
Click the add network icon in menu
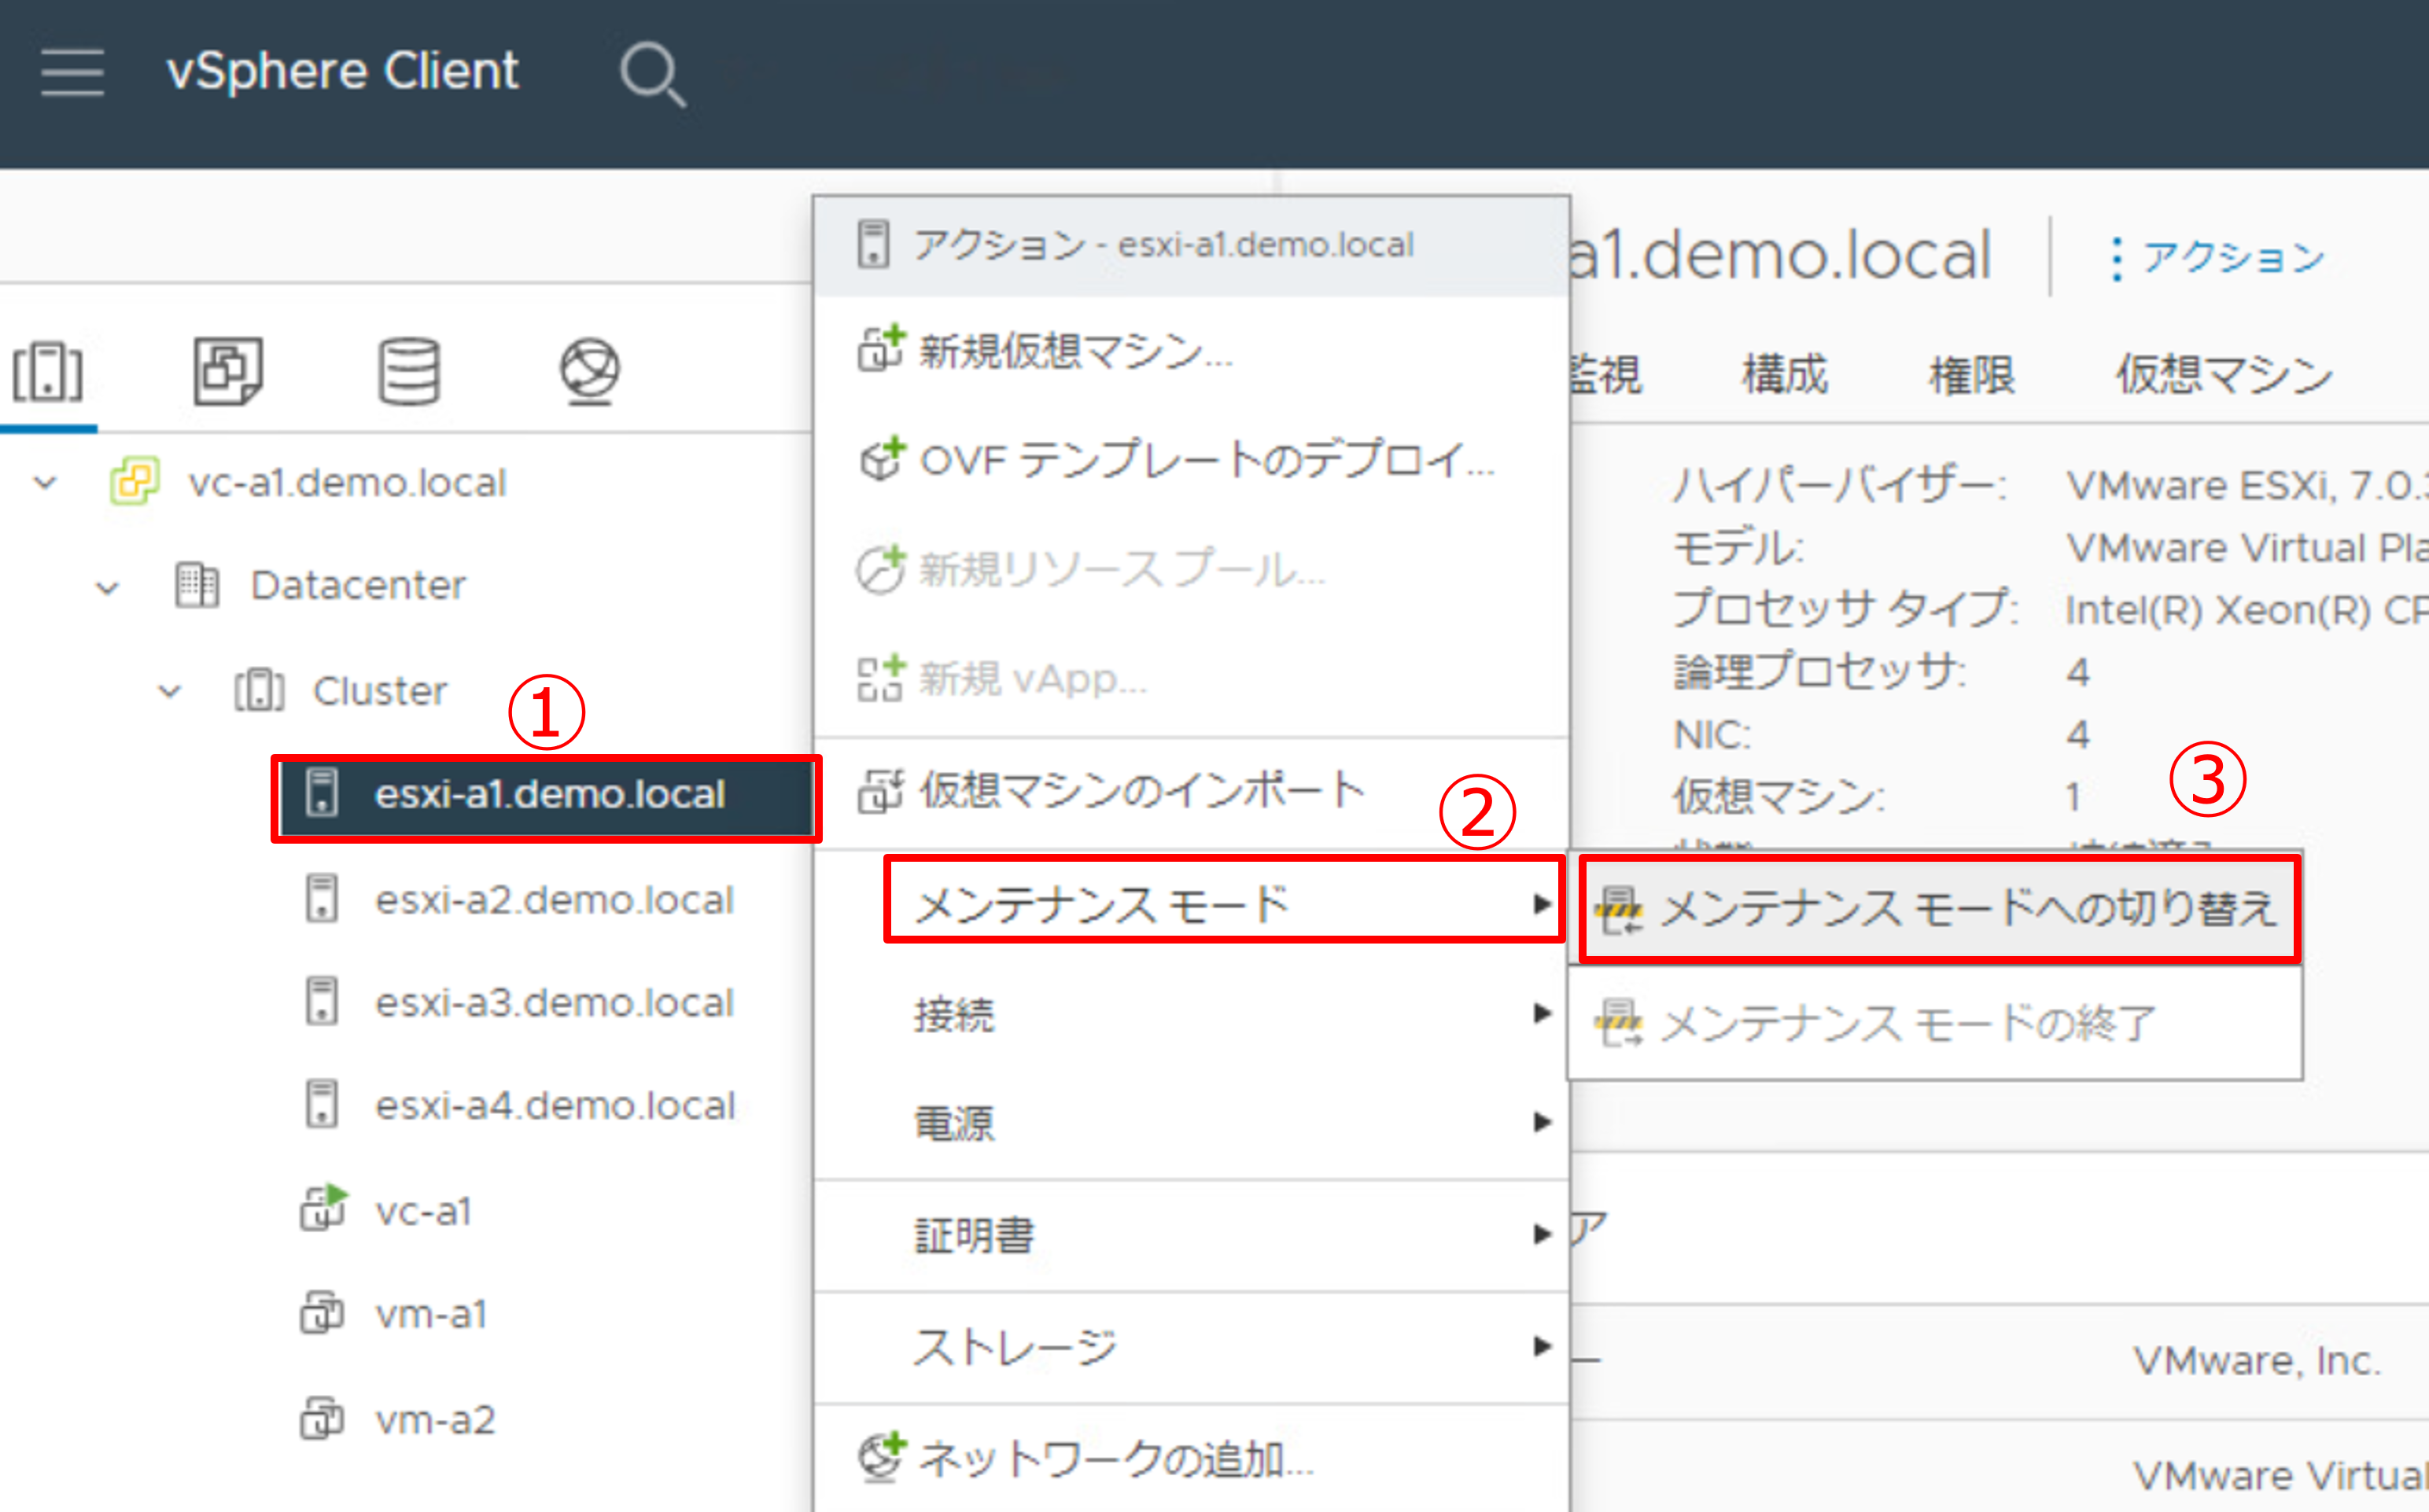pos(881,1456)
